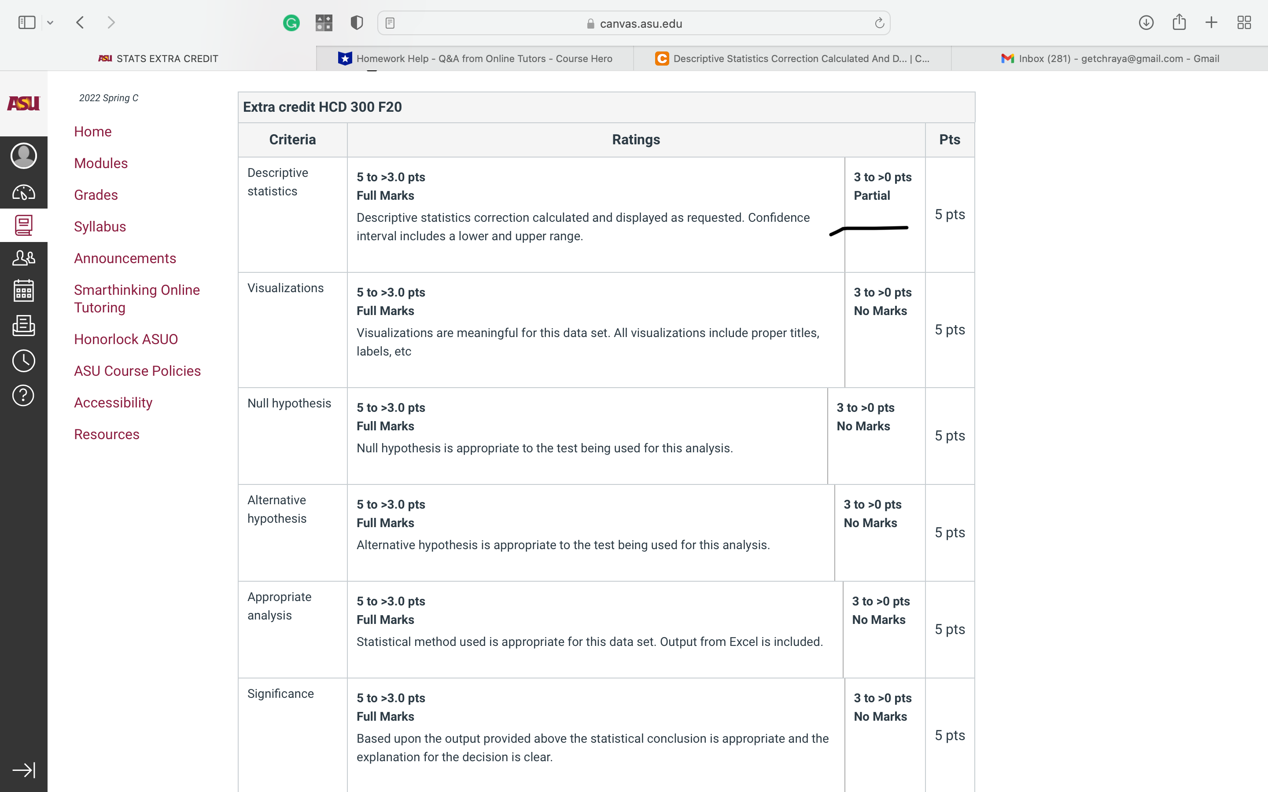Image resolution: width=1268 pixels, height=792 pixels.
Task: Click the Grammarly extension icon
Action: (291, 22)
